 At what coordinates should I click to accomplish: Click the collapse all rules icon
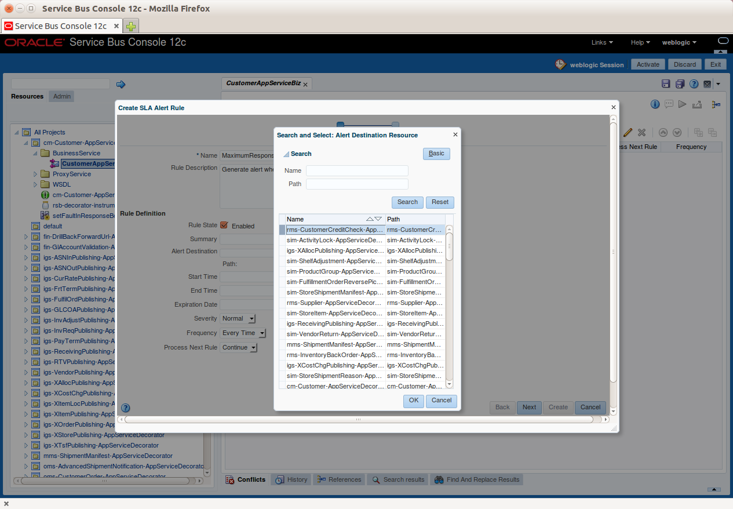(x=712, y=133)
